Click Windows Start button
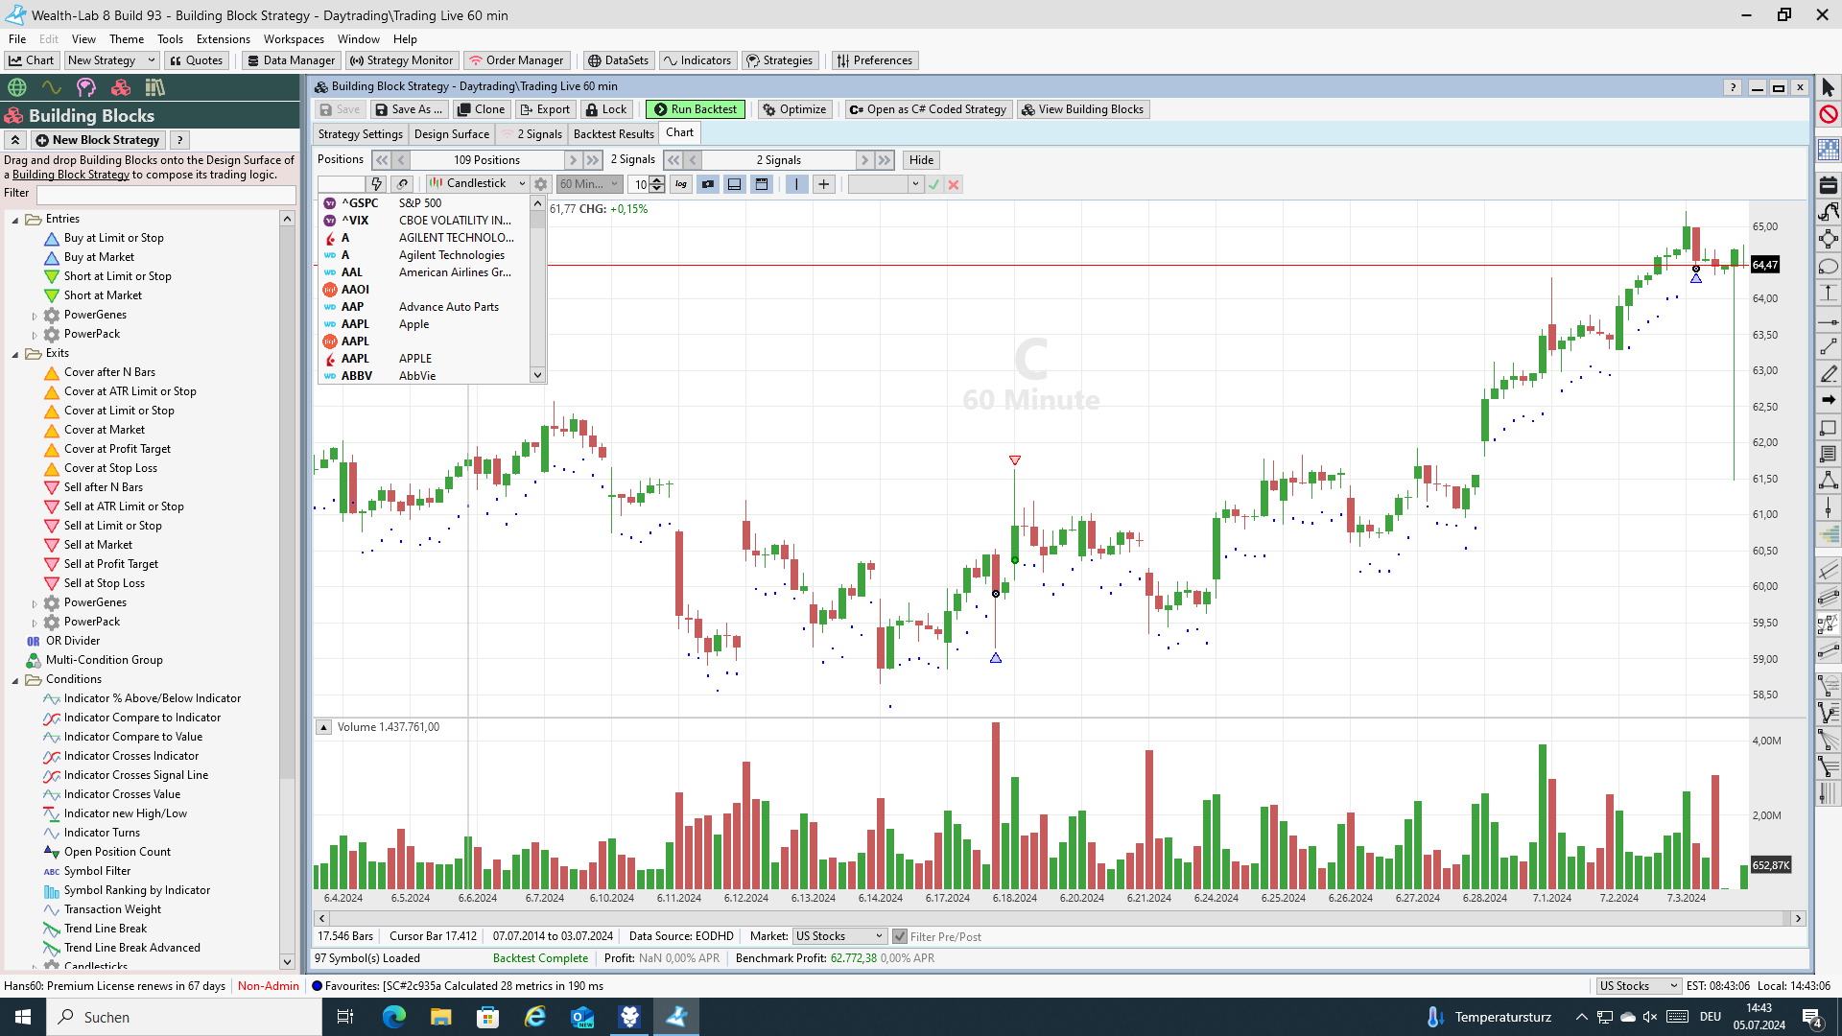This screenshot has width=1842, height=1036. click(23, 1017)
